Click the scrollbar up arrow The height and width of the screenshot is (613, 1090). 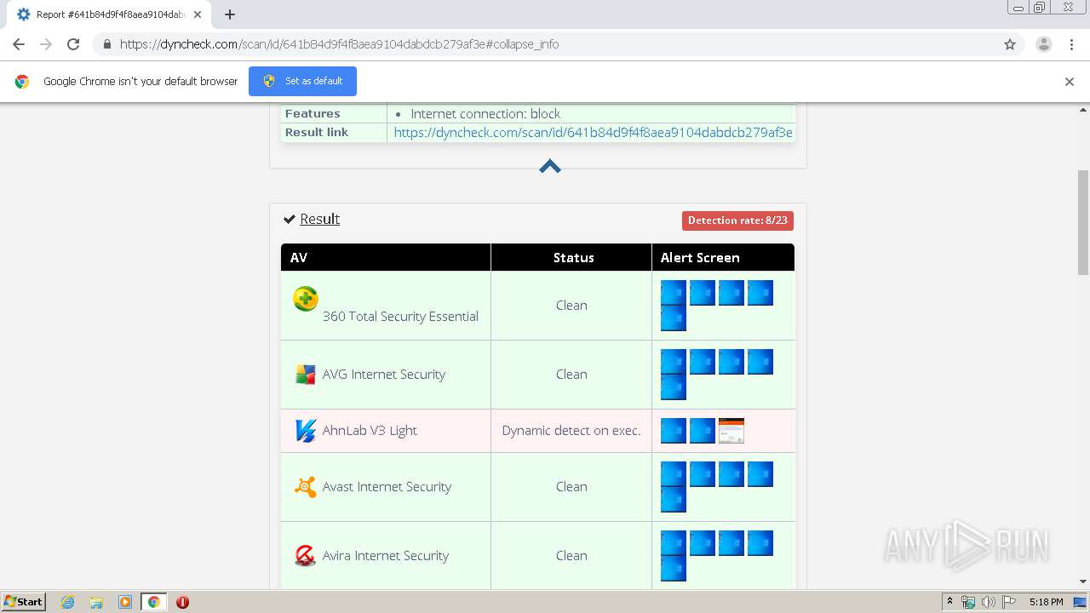pyautogui.click(x=1083, y=110)
